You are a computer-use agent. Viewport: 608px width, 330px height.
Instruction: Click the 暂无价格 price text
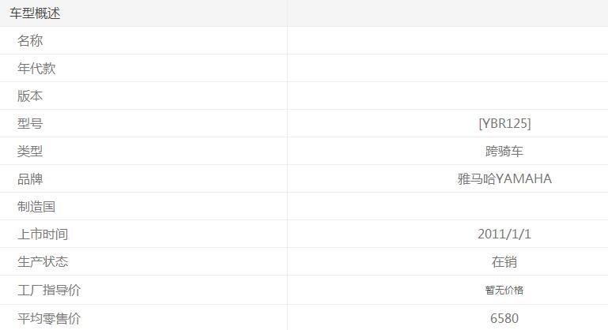pos(504,291)
